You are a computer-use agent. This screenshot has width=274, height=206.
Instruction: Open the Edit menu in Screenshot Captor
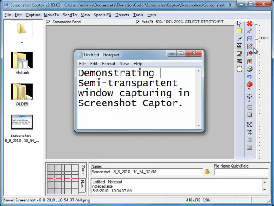click(18, 15)
